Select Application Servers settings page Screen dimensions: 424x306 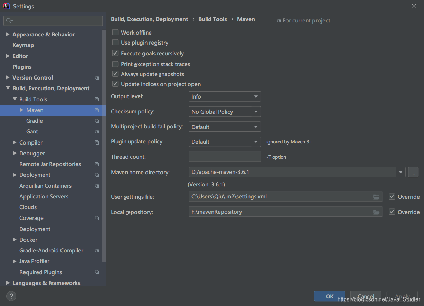(44, 196)
